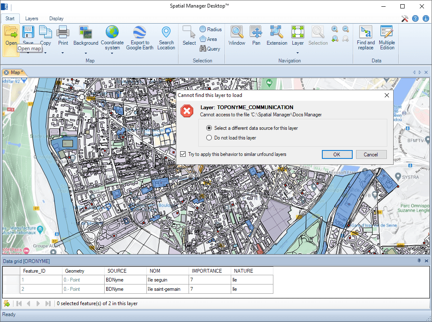Click Export to Google Earth icon
This screenshot has height=322, width=432.
coord(140,32)
